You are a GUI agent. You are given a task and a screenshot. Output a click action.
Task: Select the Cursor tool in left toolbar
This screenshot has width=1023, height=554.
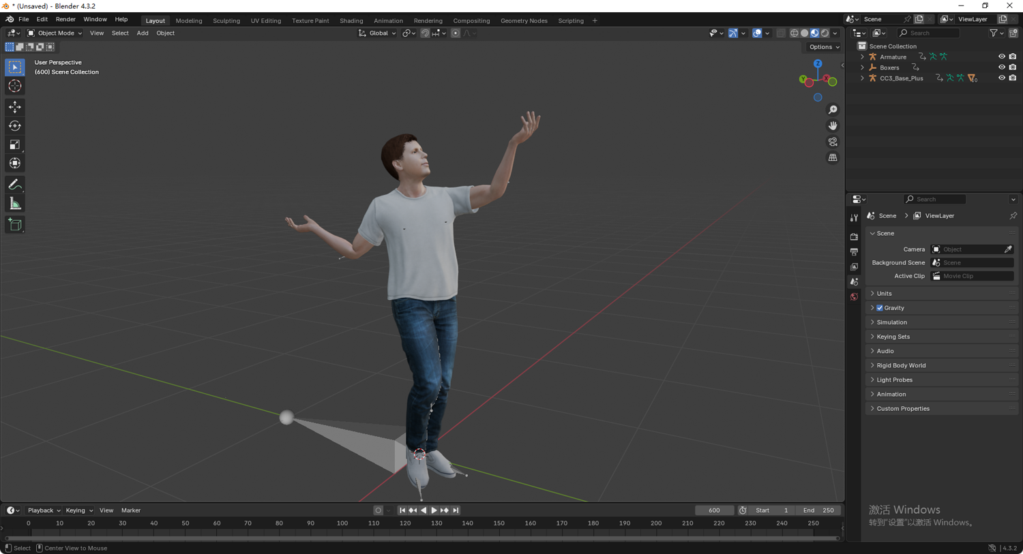click(15, 87)
